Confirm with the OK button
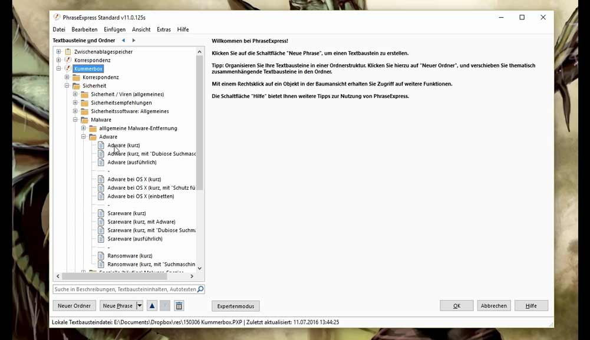The image size is (590, 340). tap(456, 306)
